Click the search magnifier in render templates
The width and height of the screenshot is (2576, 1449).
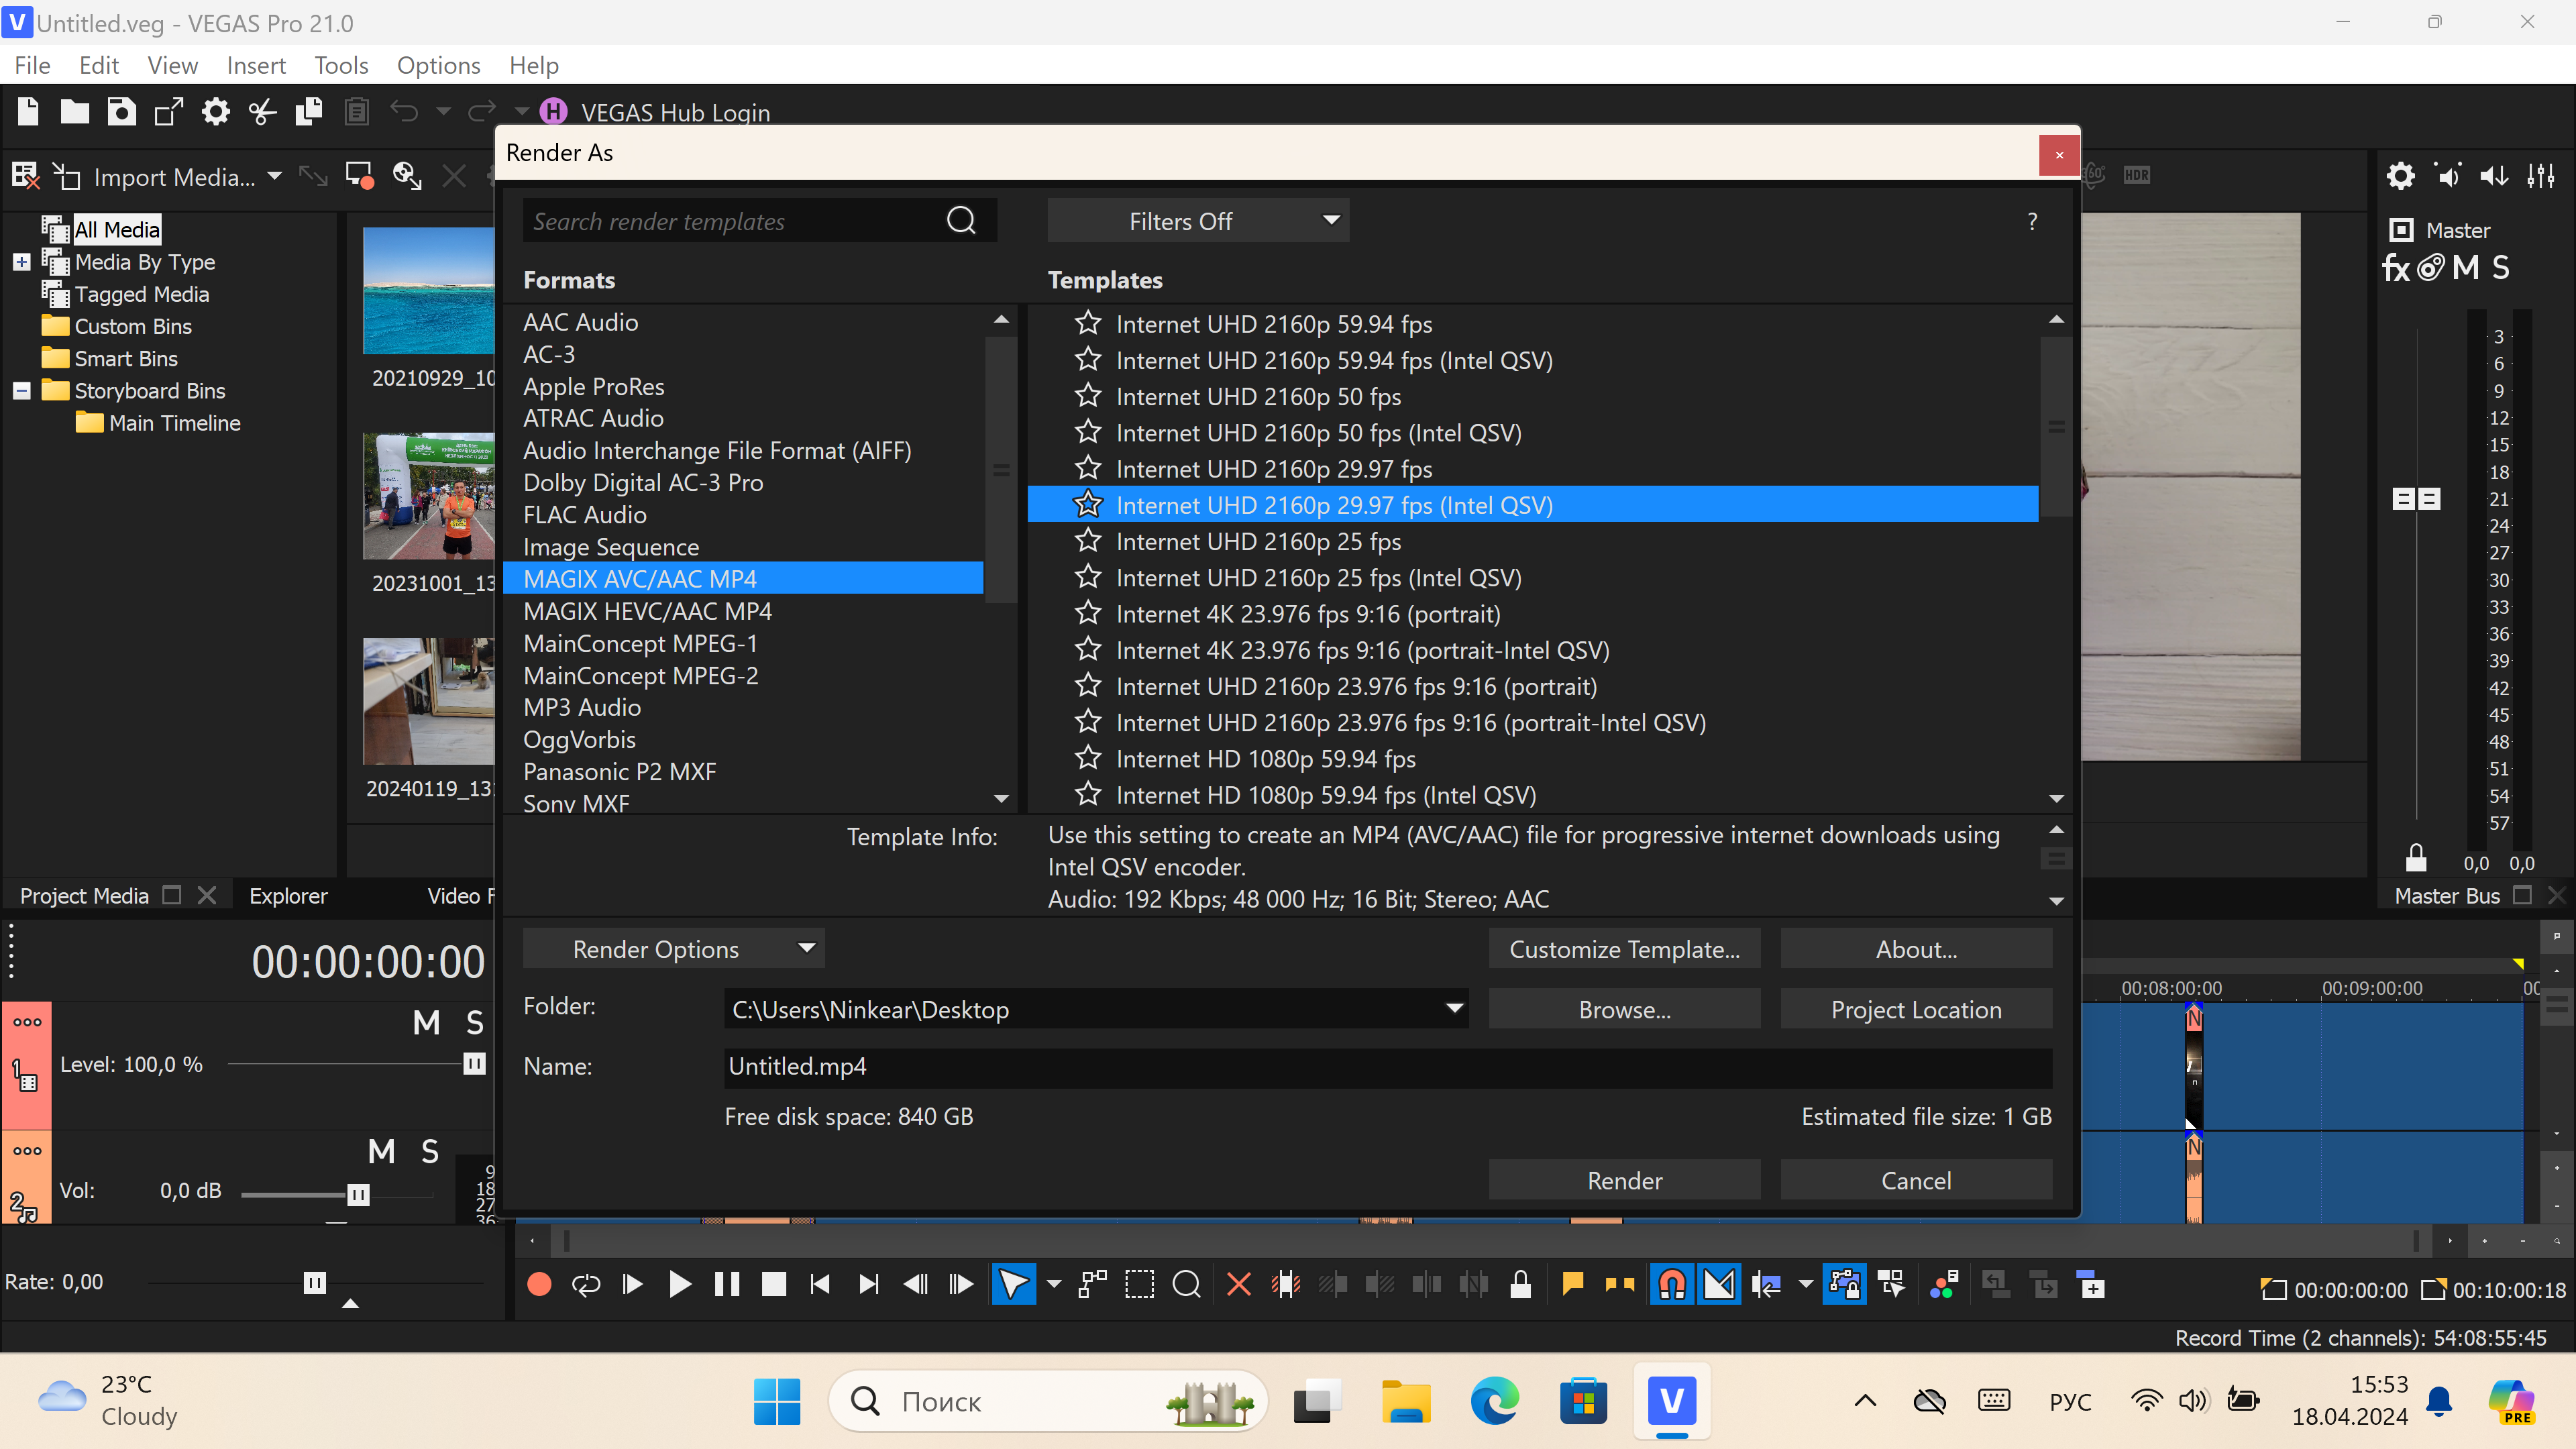[961, 221]
